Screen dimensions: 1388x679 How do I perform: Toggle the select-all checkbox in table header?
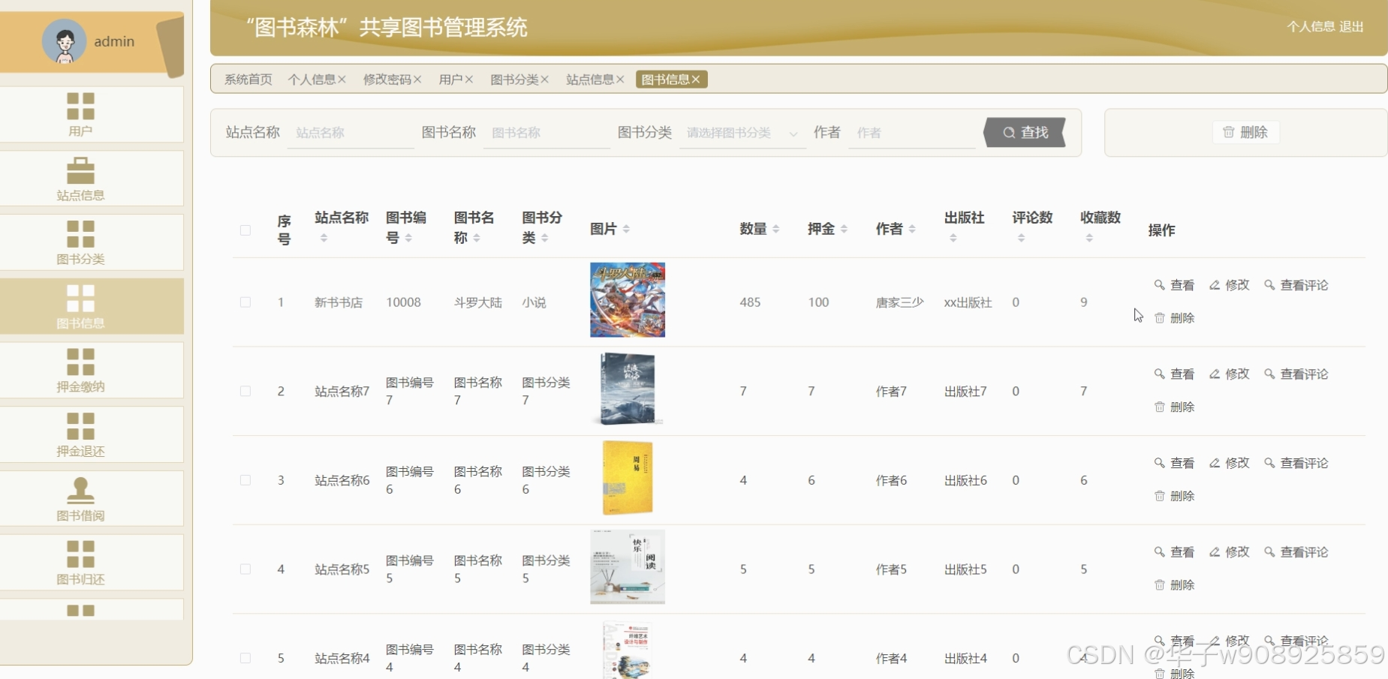(x=245, y=230)
